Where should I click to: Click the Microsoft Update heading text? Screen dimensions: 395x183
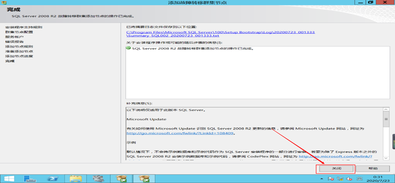pyautogui.click(x=147, y=119)
